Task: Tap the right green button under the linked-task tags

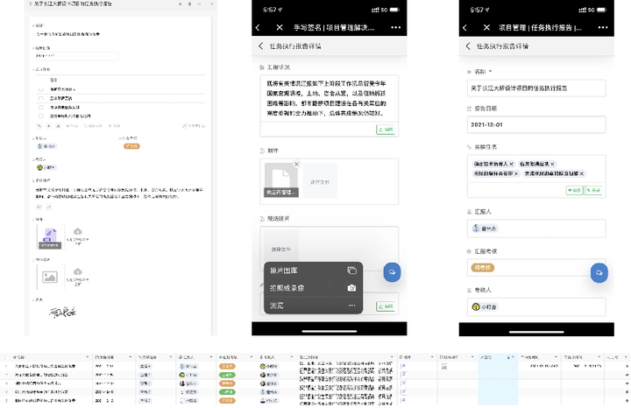Action: 593,190
